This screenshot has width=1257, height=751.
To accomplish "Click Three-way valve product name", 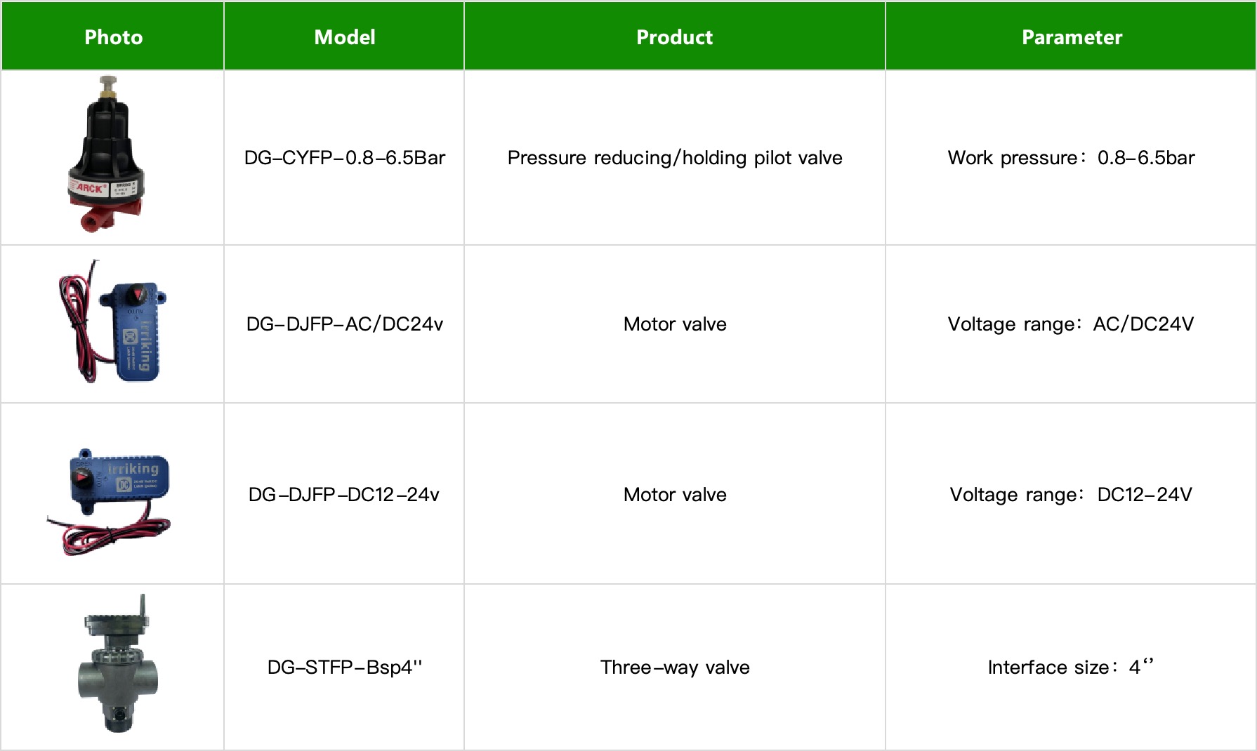I will click(675, 667).
